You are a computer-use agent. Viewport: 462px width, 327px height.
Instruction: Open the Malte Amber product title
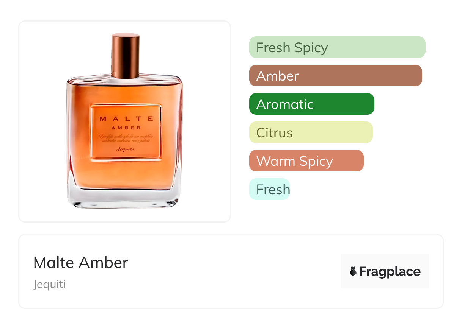[81, 262]
